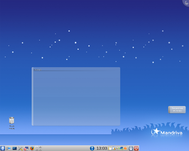
Task: Click the left handle of the folder widget
Action: (x=33, y=96)
